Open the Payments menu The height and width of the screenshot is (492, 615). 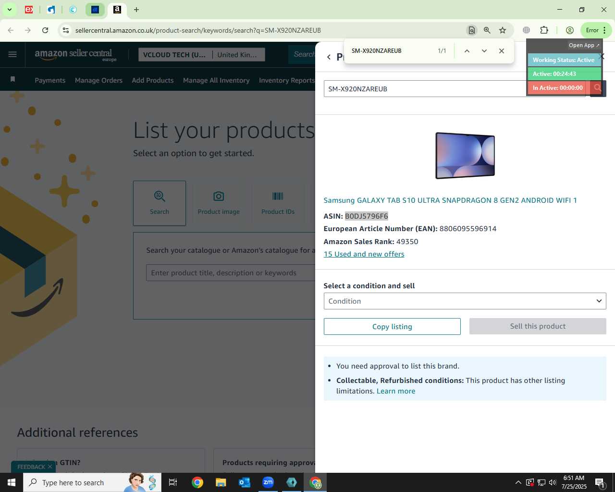click(50, 80)
